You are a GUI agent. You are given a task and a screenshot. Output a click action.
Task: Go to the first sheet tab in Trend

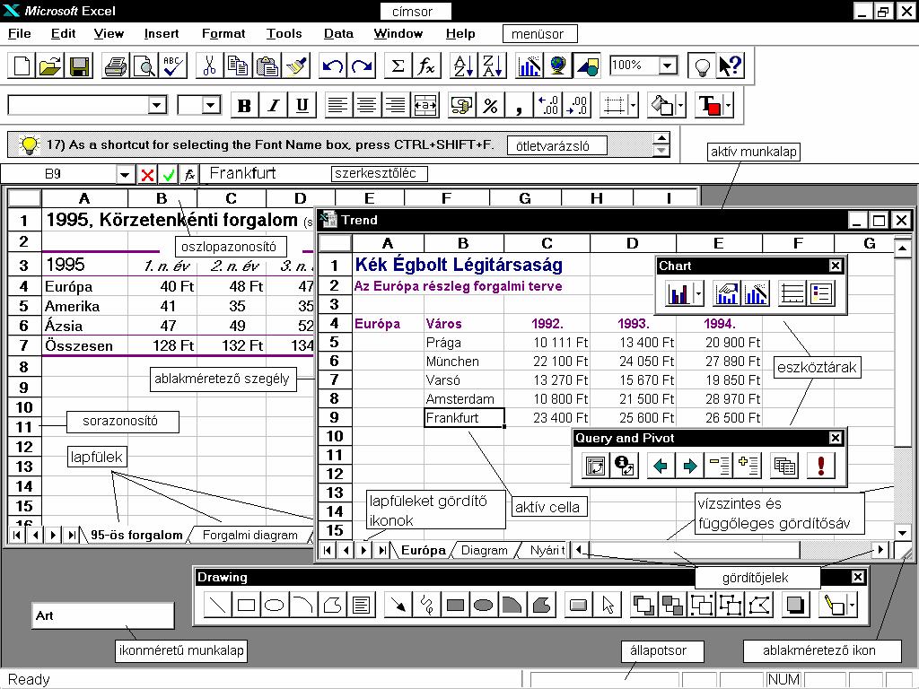coord(327,550)
